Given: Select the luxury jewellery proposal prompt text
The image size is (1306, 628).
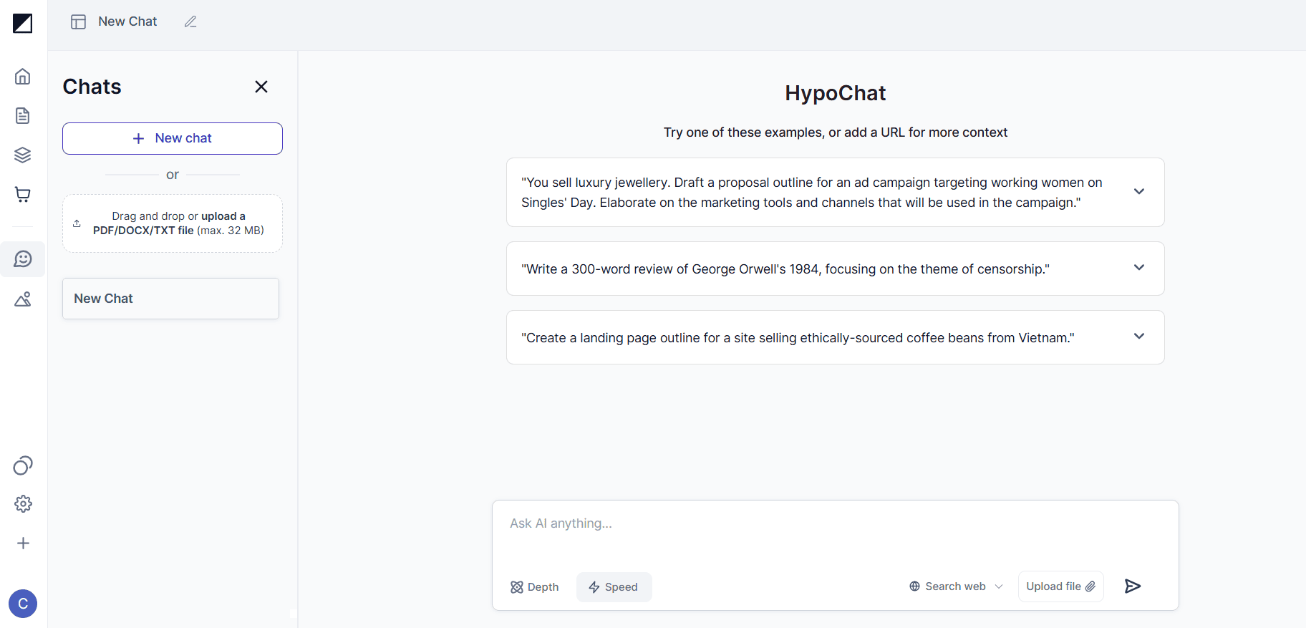Looking at the screenshot, I should (x=812, y=193).
